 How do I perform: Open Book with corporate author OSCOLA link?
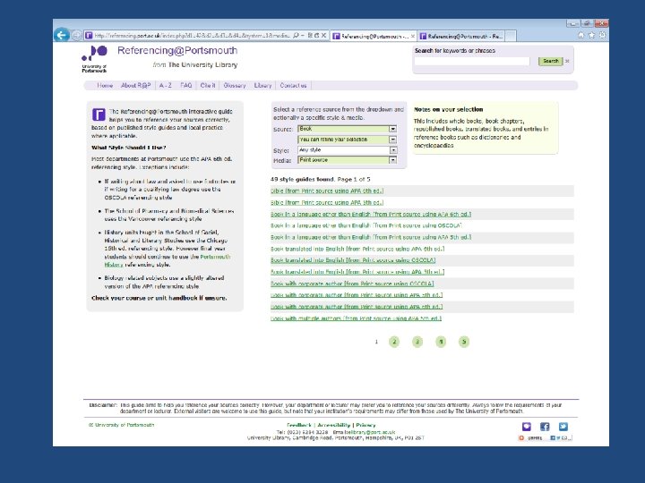(352, 284)
